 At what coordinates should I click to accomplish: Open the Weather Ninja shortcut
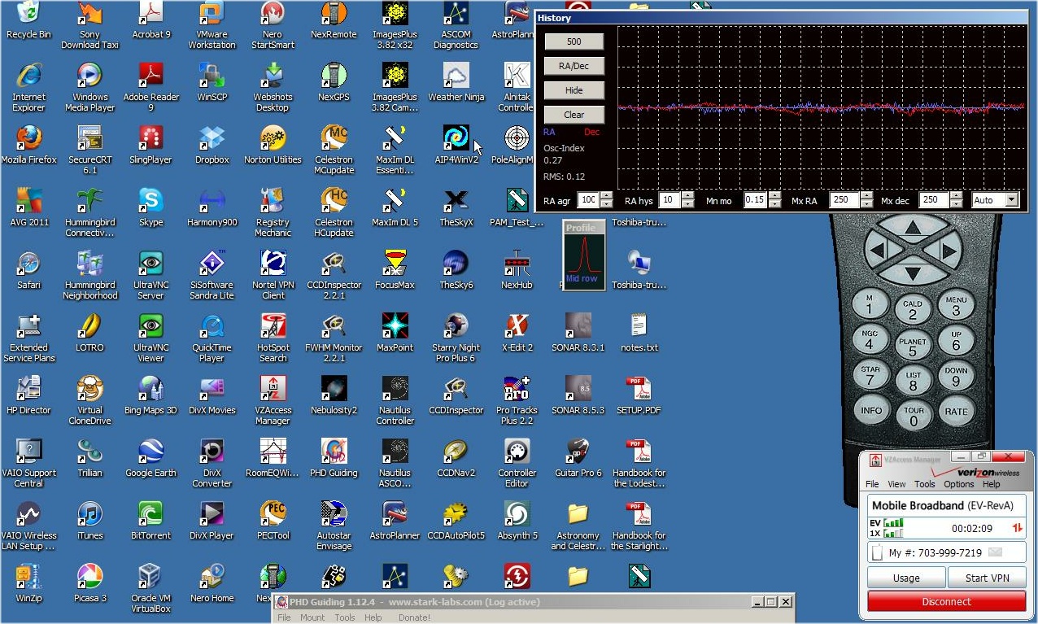(456, 82)
